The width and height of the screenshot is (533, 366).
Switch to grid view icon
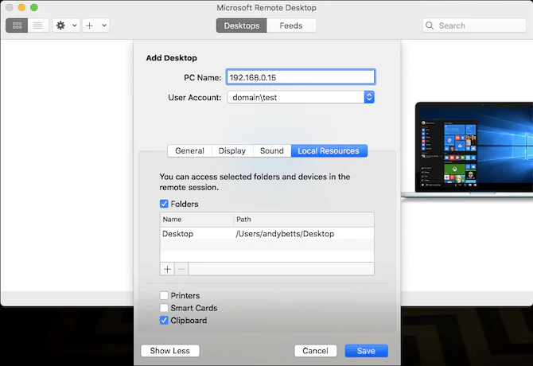(x=17, y=25)
